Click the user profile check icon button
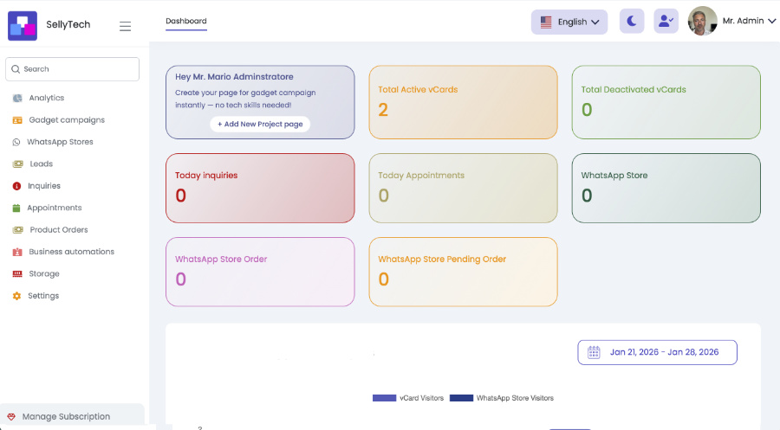780x430 pixels. [x=666, y=22]
